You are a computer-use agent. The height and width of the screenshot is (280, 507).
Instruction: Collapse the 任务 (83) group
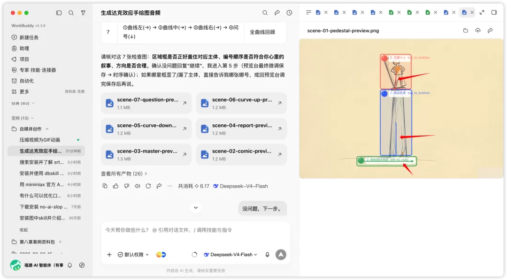33,103
